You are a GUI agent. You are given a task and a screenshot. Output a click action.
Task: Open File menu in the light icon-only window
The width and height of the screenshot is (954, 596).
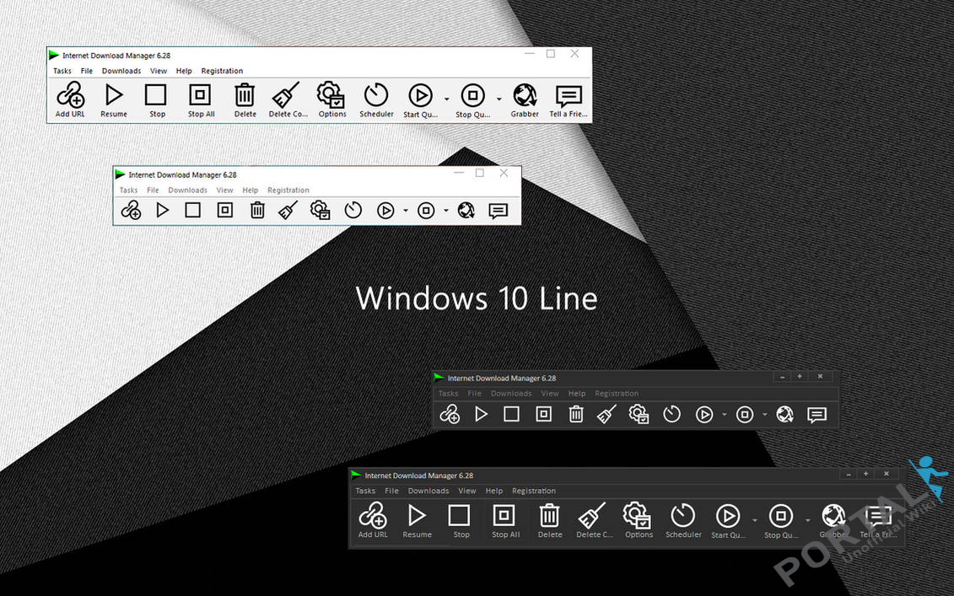pos(153,191)
